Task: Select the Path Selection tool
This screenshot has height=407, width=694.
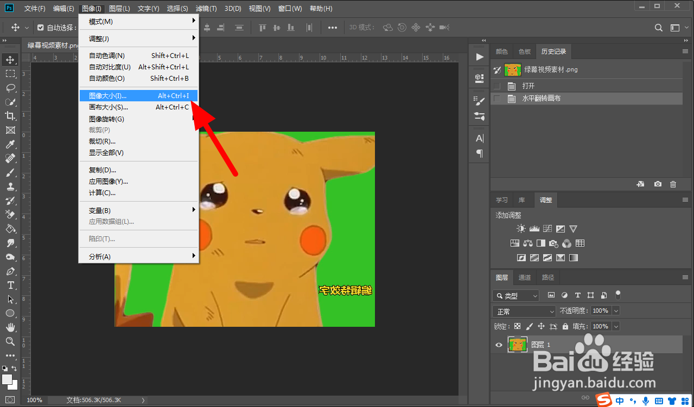Action: pyautogui.click(x=10, y=299)
